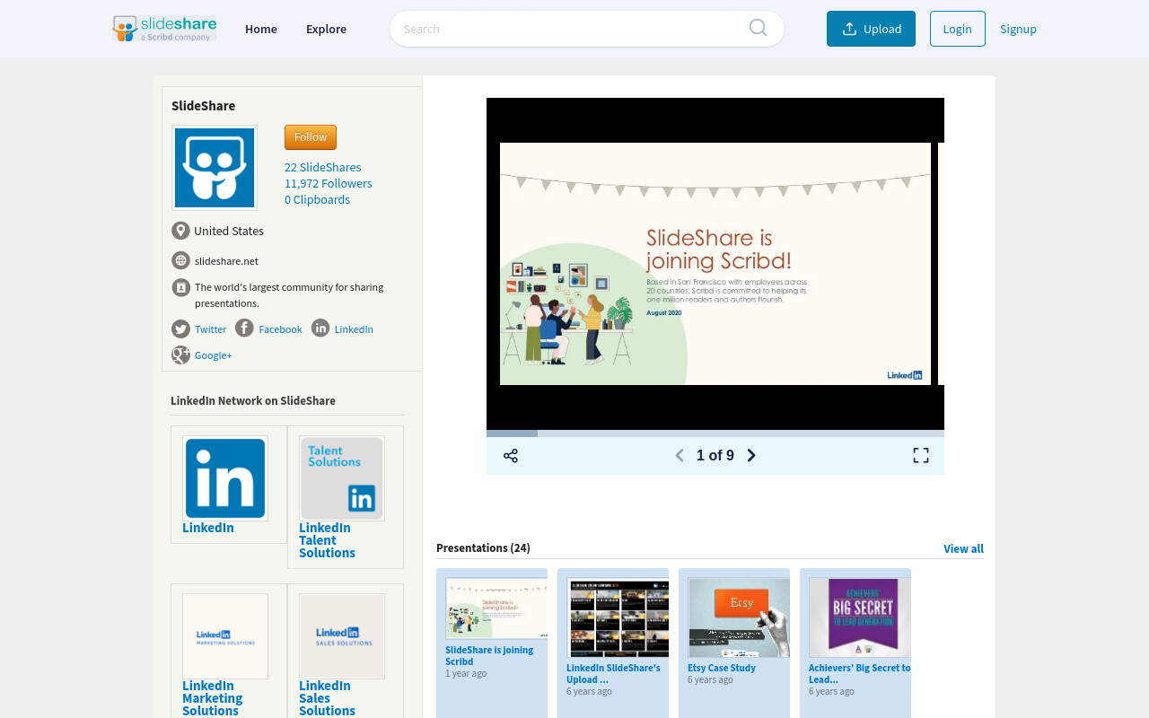Open the LinkedIn Marketing Solutions name link
This screenshot has height=718, width=1149.
click(x=212, y=698)
